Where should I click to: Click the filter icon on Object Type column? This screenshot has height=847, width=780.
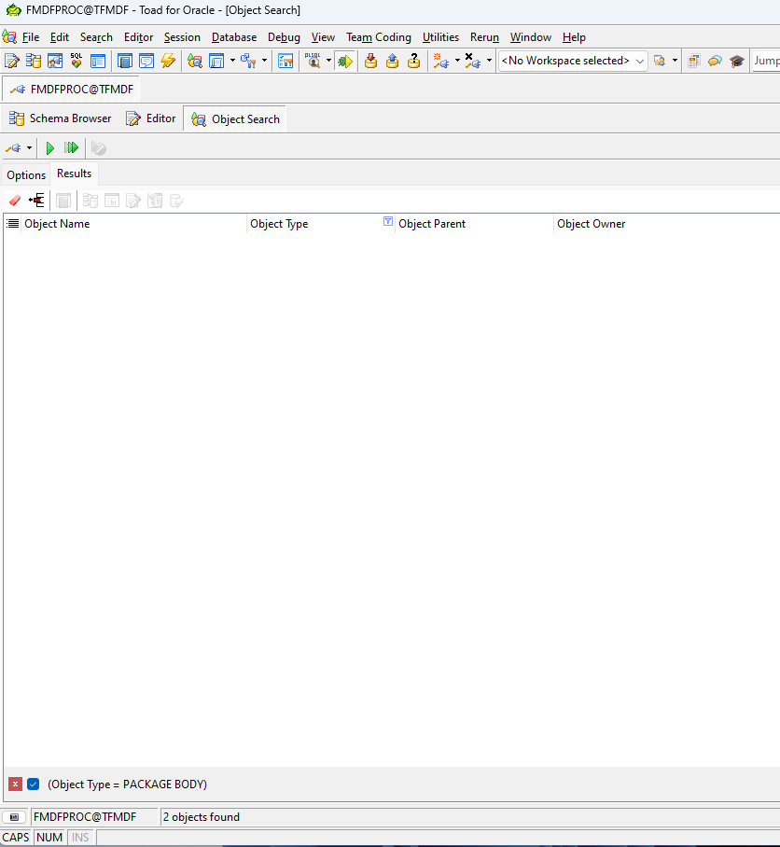coord(388,221)
